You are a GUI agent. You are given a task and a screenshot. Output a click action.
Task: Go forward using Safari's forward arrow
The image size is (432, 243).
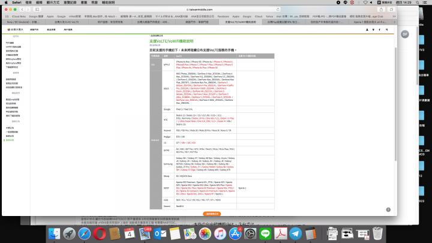click(x=28, y=10)
